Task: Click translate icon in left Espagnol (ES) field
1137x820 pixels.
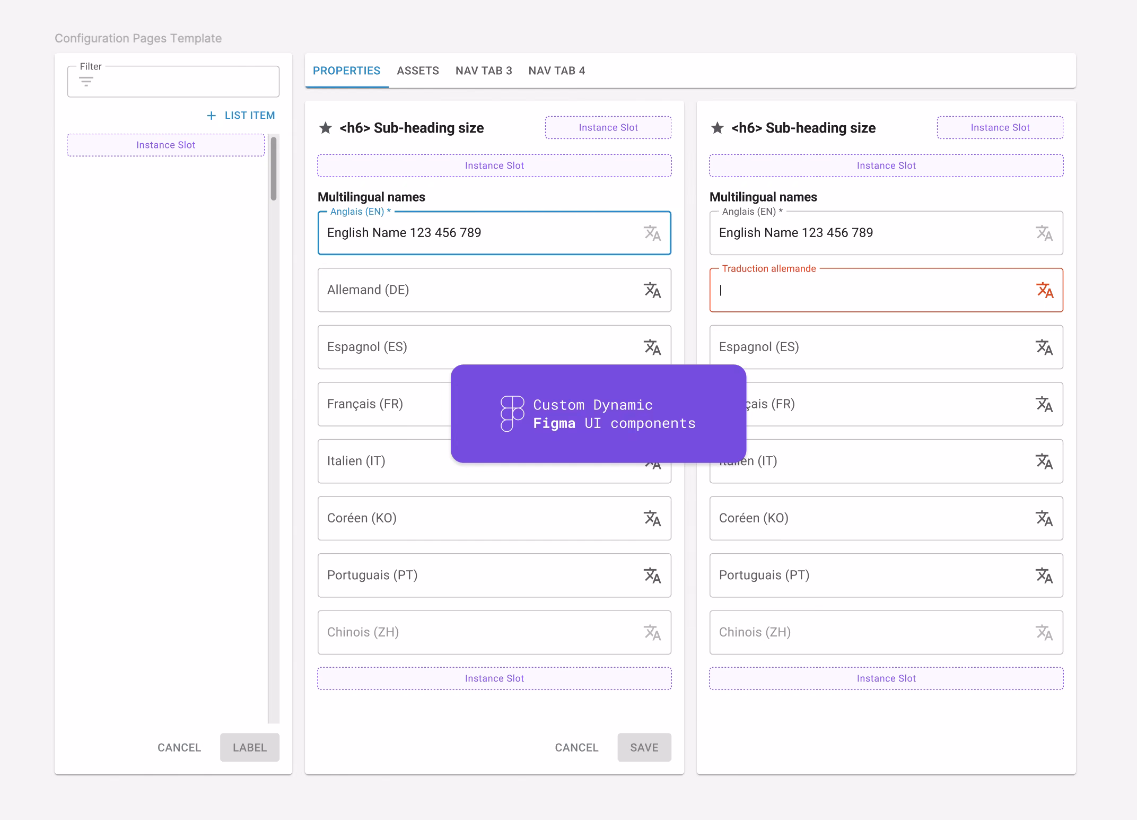Action: 652,347
